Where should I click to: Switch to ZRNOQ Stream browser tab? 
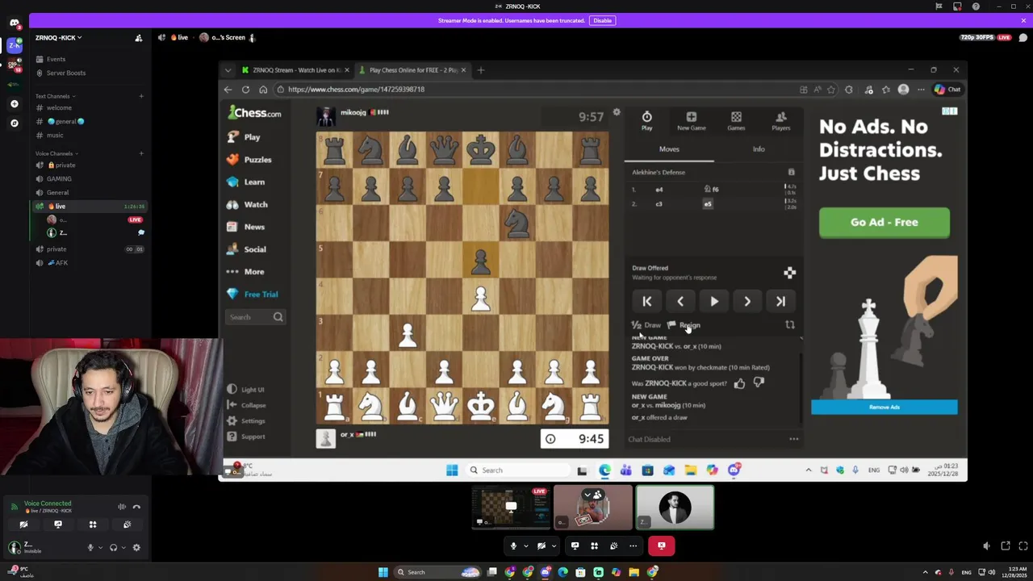pos(295,70)
